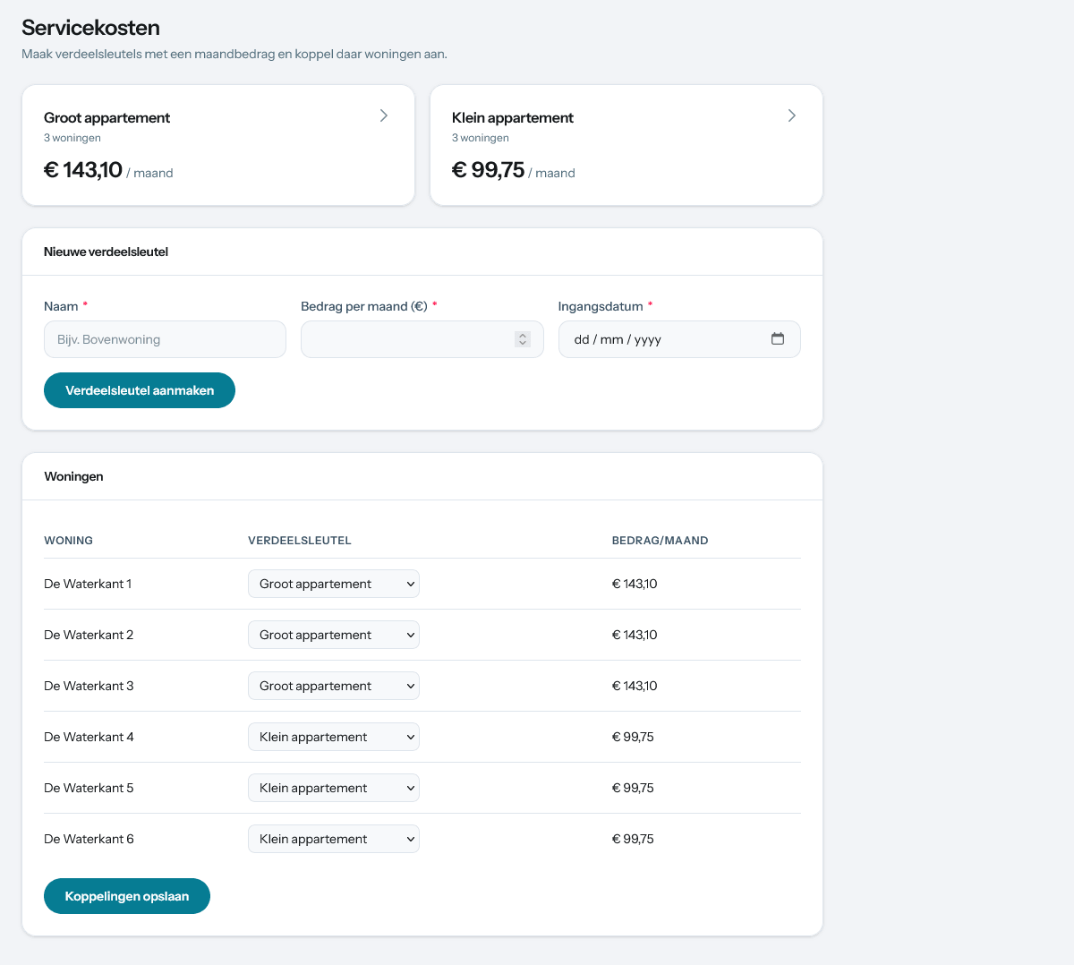The image size is (1074, 965).
Task: Open verdeelsleutel dropdown for De Waterkant 5
Action: 334,788
